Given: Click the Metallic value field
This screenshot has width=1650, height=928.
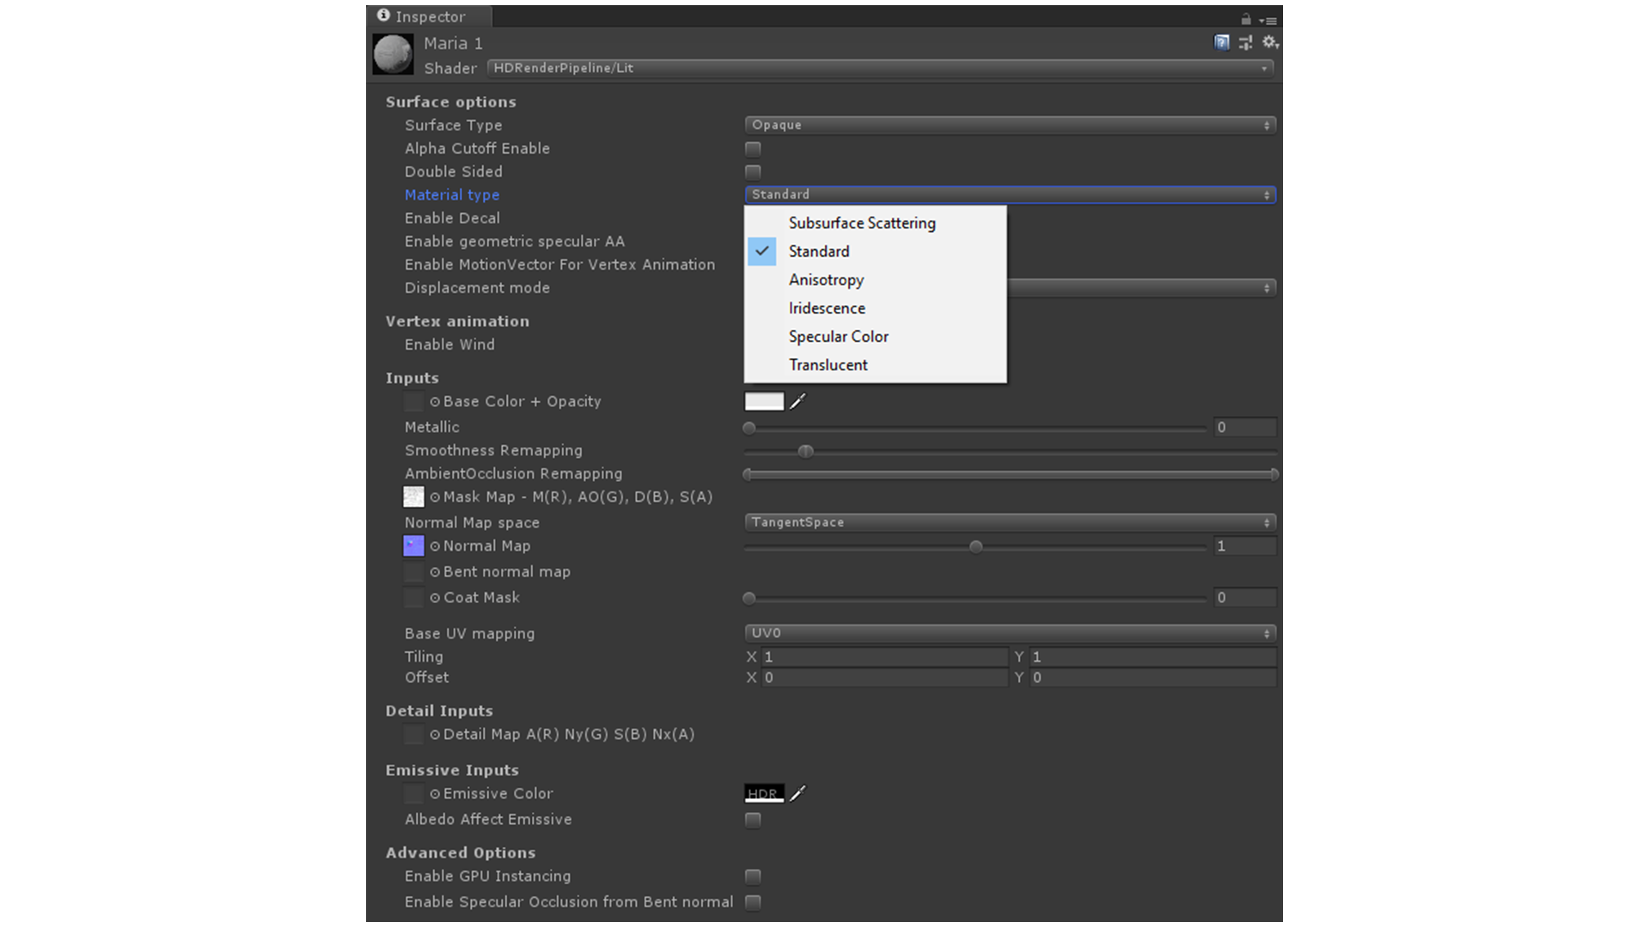Looking at the screenshot, I should [x=1245, y=427].
